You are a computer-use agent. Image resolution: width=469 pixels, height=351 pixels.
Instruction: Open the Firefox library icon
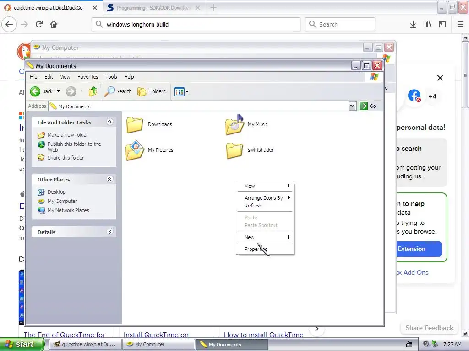[x=428, y=24]
